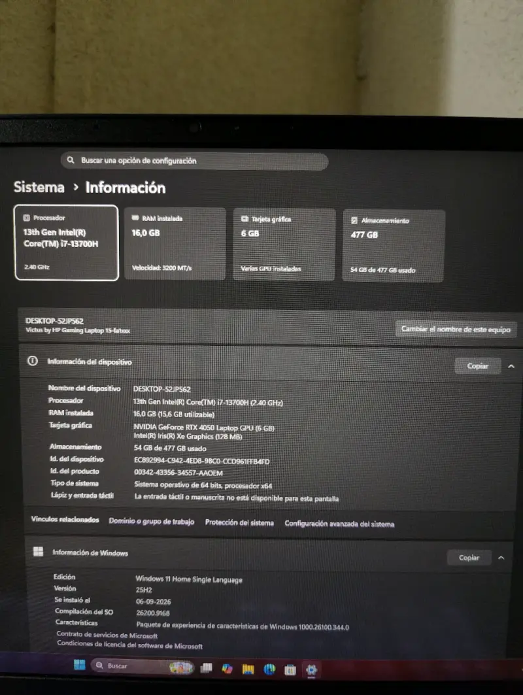Screen dimensions: 523x695
Task: Click the taskbar Buscar search box
Action: tap(143, 666)
